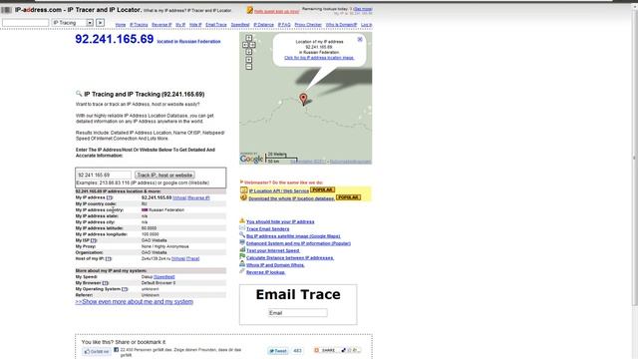Screen dimensions: 638x359
Task: Click the envelope icon beside Trace Email Senders
Action: 242,228
